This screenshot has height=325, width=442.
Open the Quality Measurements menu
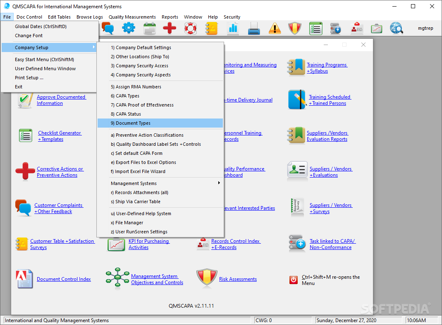[x=132, y=17]
